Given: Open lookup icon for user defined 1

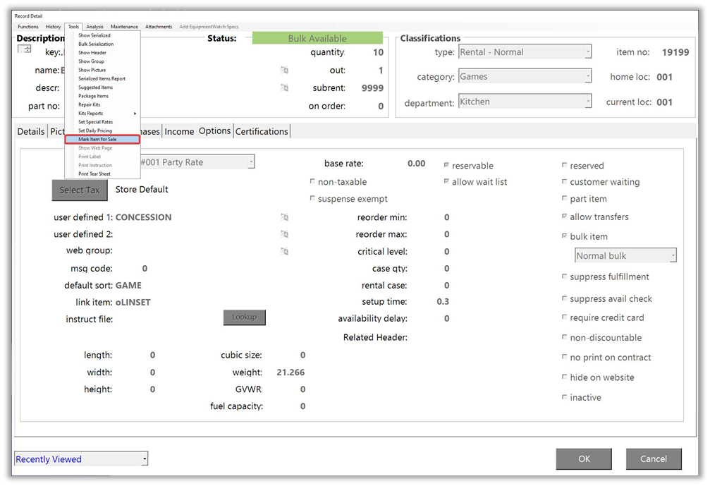Looking at the screenshot, I should coord(284,218).
